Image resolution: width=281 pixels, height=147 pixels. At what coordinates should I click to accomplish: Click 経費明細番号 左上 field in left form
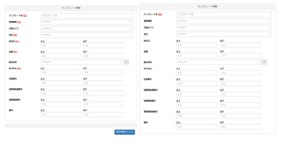[x=61, y=104]
